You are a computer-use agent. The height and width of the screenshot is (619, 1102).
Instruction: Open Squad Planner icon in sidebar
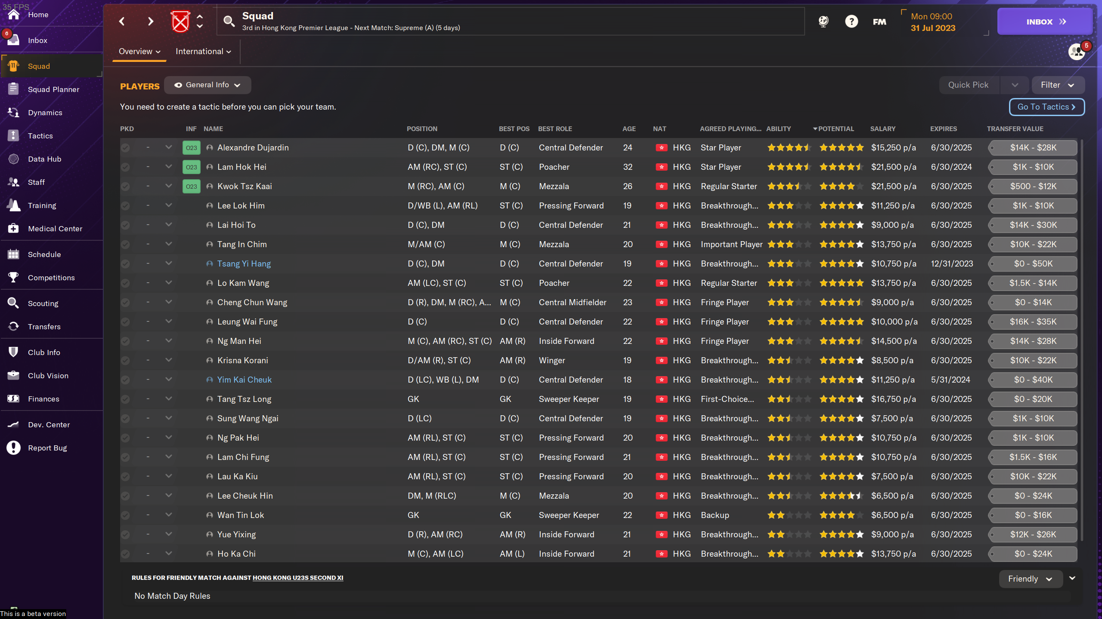pos(13,89)
